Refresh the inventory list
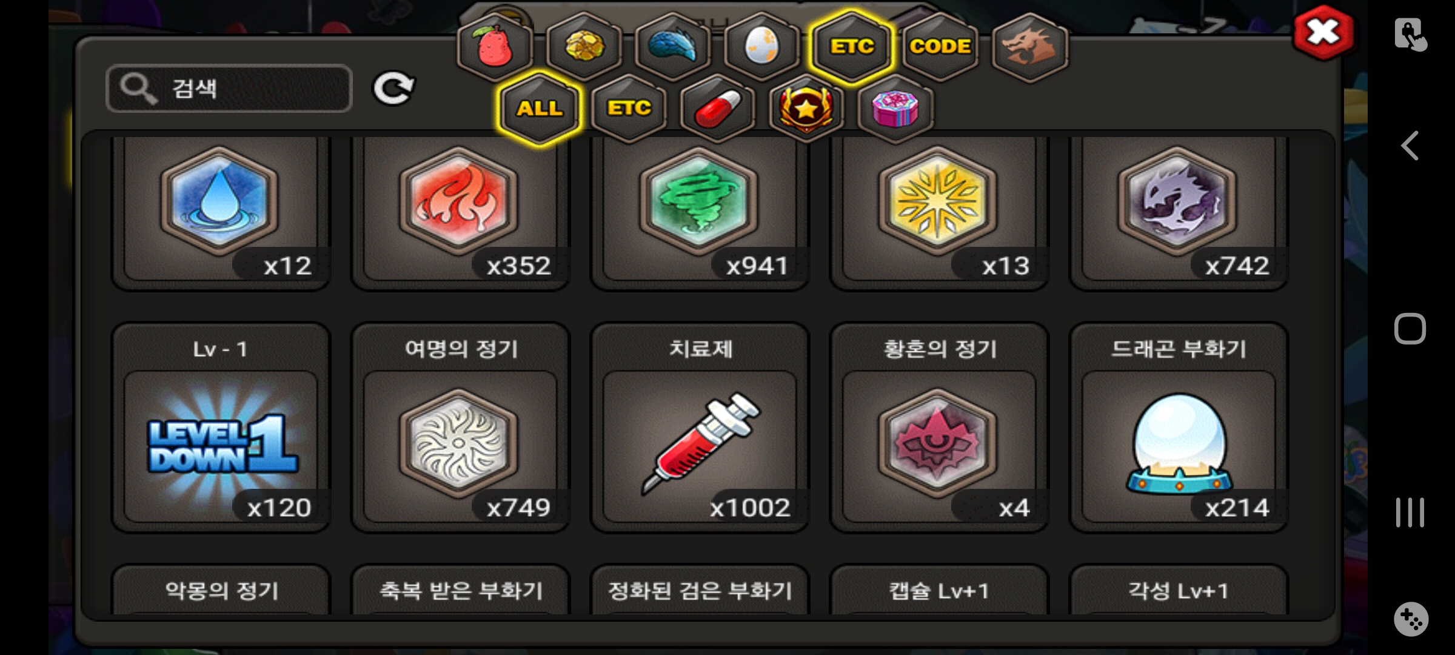This screenshot has width=1455, height=655. (393, 89)
